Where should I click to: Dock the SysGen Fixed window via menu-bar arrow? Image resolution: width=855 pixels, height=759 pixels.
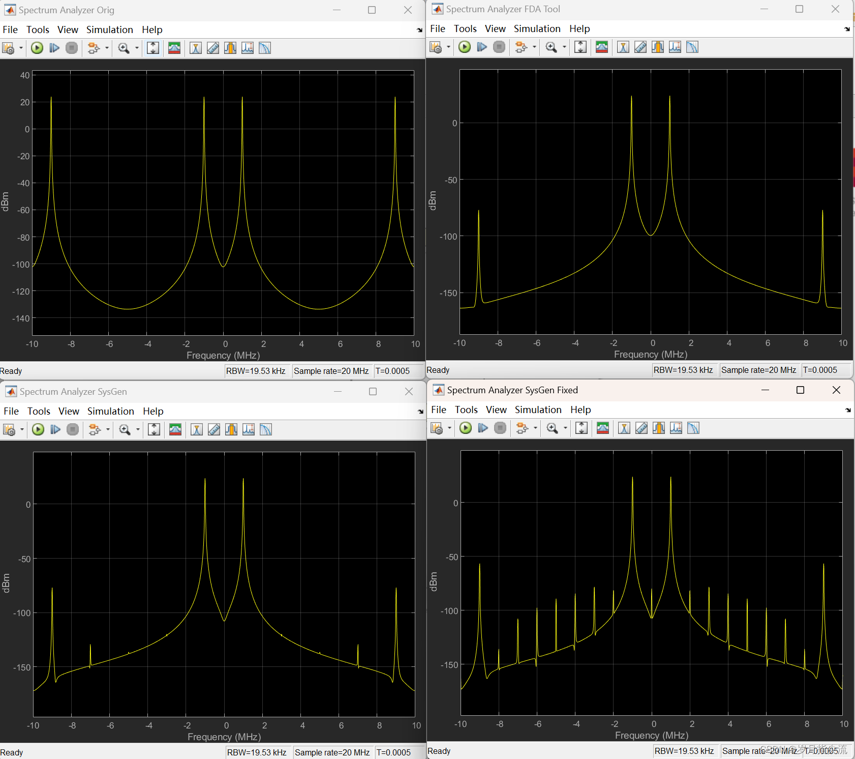click(848, 410)
